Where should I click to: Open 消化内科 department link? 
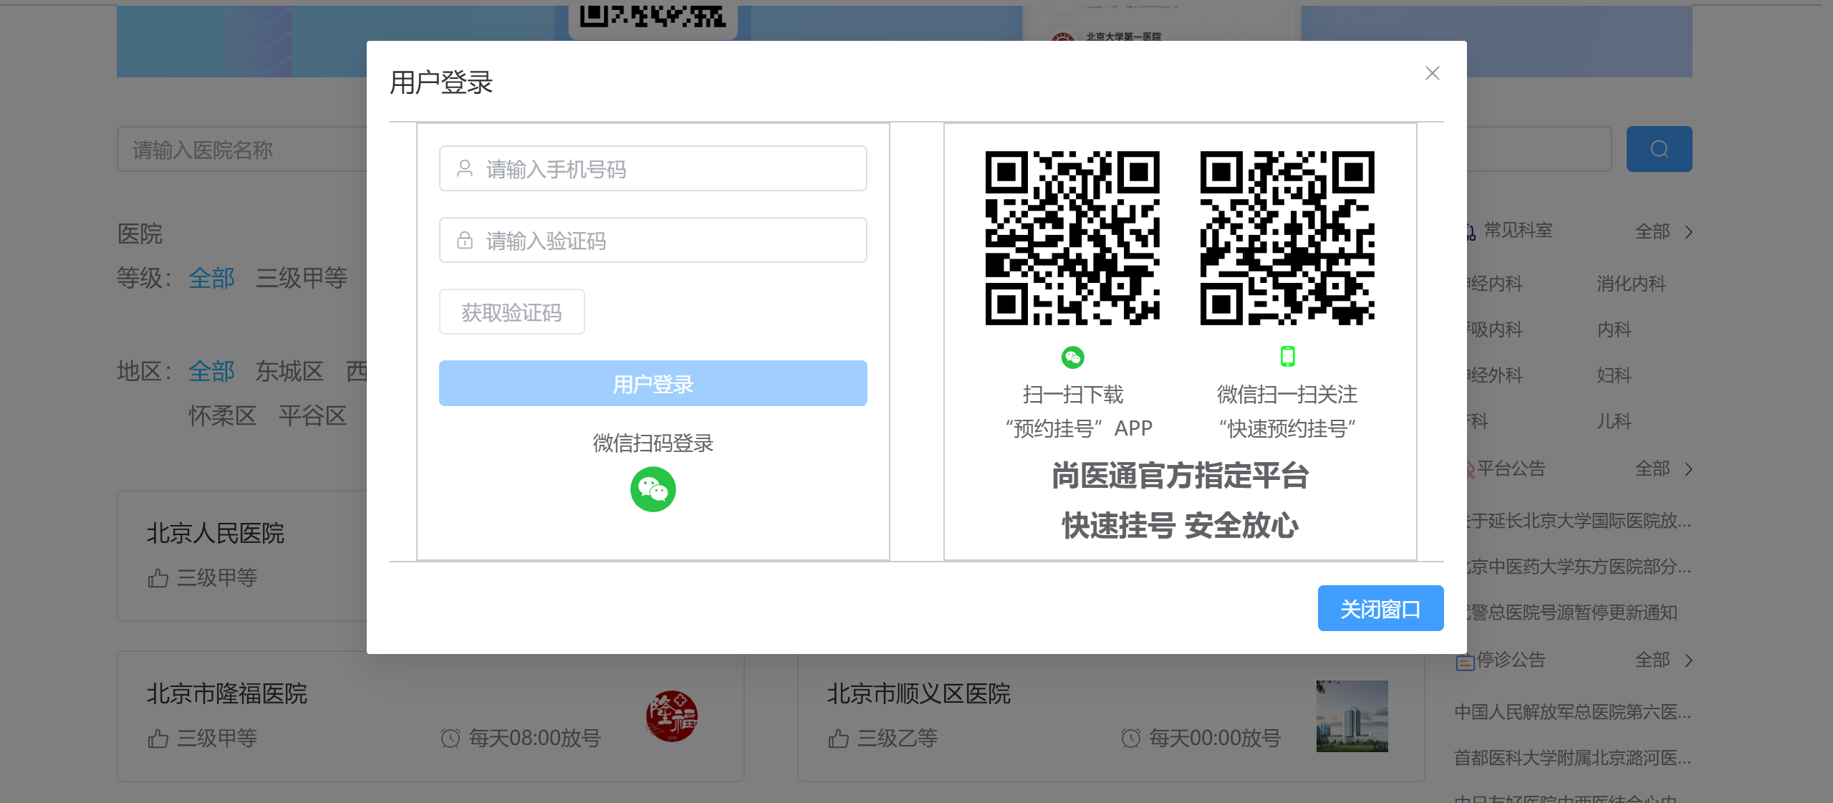click(x=1630, y=284)
